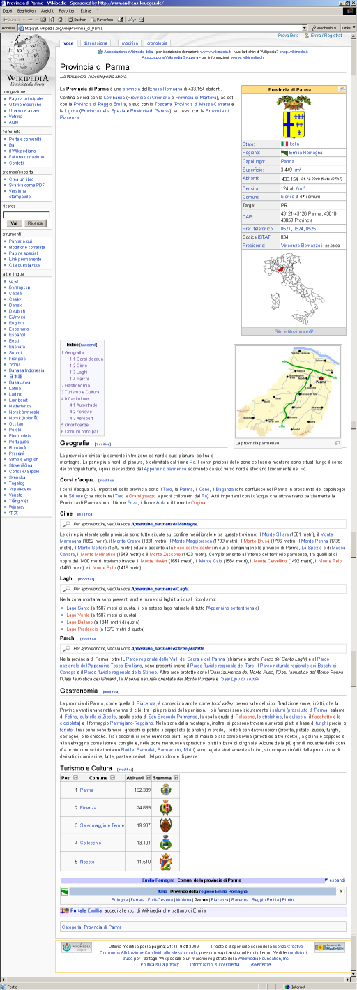Collapse the Indice with 'nascondi'
The height and width of the screenshot is (990, 357).
click(x=89, y=345)
